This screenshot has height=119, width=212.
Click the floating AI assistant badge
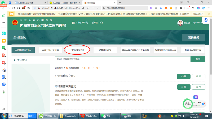(196, 97)
